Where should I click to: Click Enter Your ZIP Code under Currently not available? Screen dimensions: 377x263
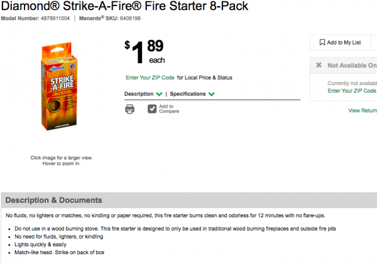point(352,91)
